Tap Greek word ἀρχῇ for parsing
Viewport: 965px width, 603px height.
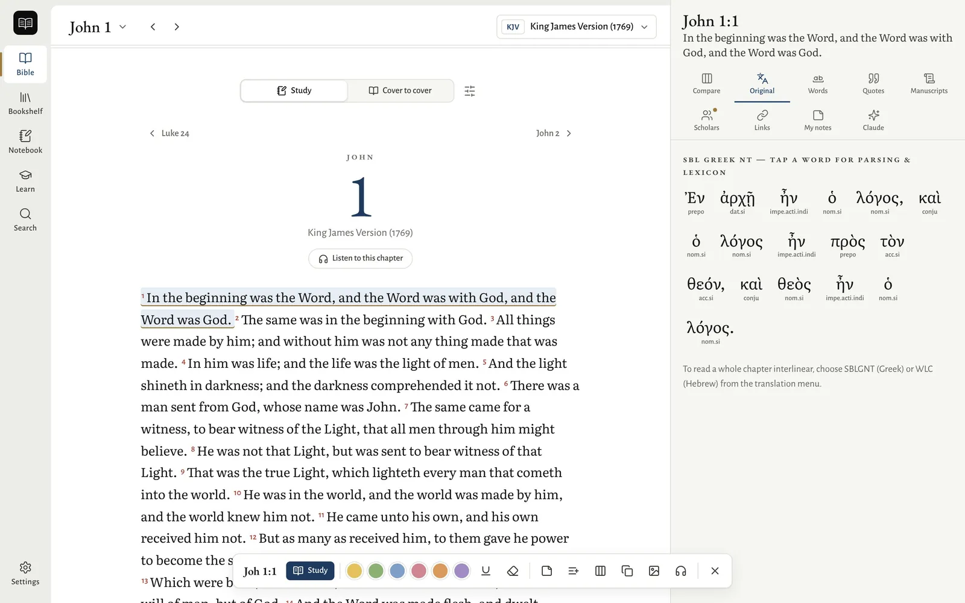(737, 202)
